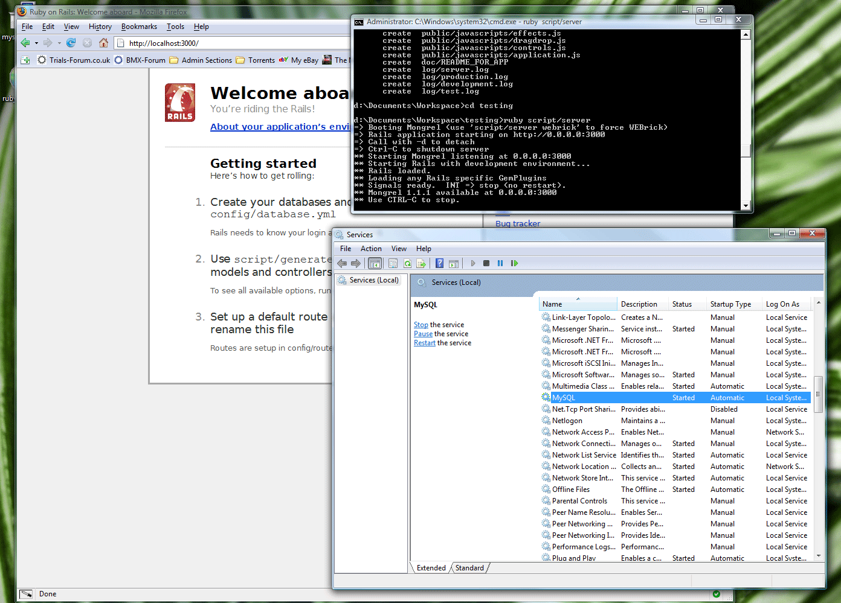Open Firefox back-history dropdown arrow

click(x=36, y=43)
